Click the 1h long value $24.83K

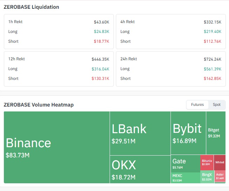pos(102,32)
